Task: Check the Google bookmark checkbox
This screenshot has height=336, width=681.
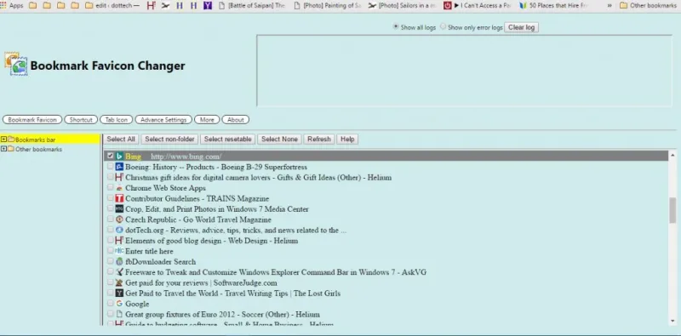Action: click(111, 303)
